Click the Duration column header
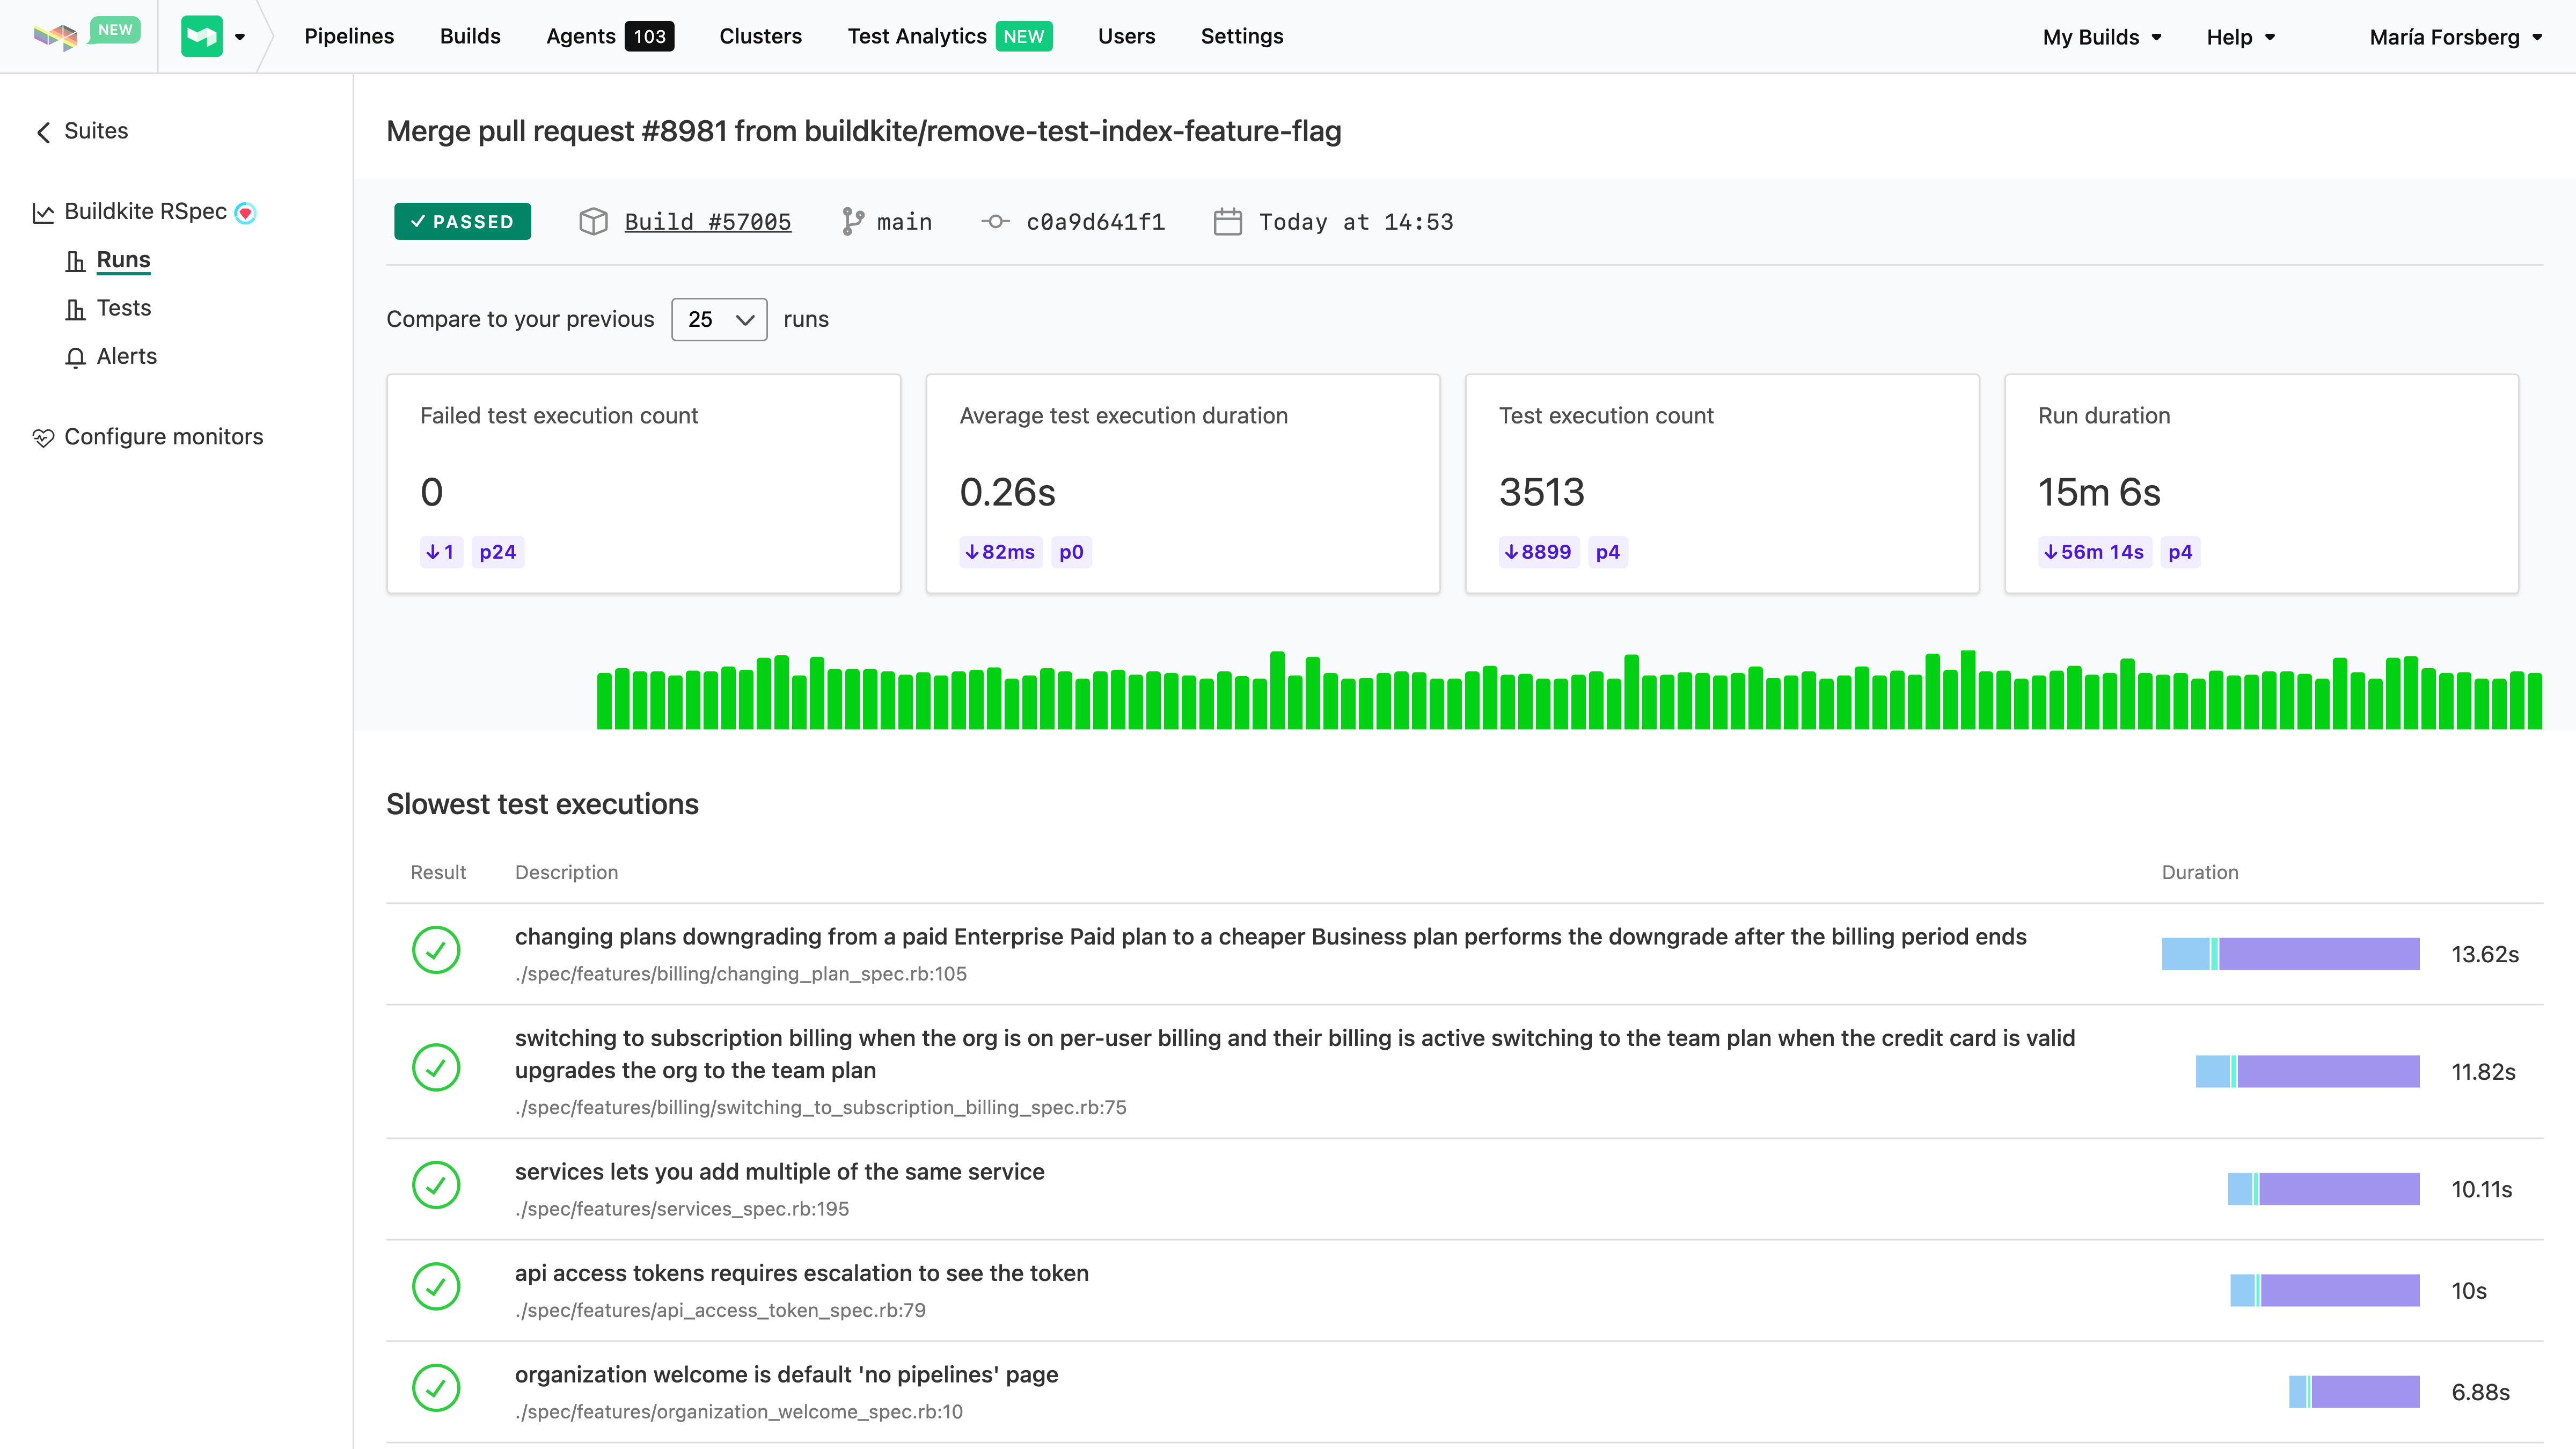2576x1449 pixels. tap(2200, 872)
